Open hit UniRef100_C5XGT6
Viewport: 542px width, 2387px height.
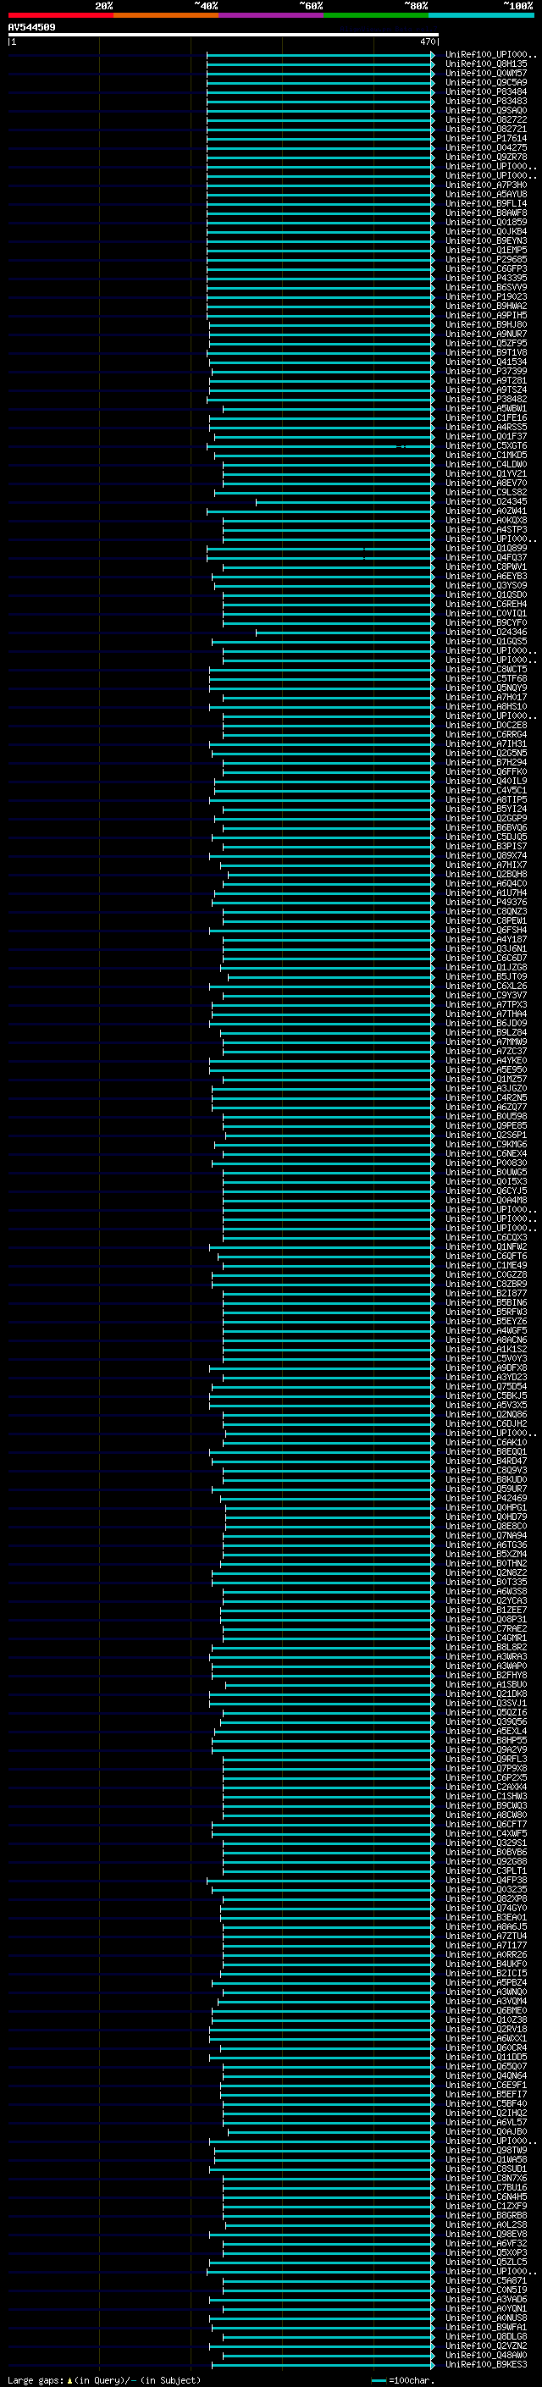click(485, 445)
